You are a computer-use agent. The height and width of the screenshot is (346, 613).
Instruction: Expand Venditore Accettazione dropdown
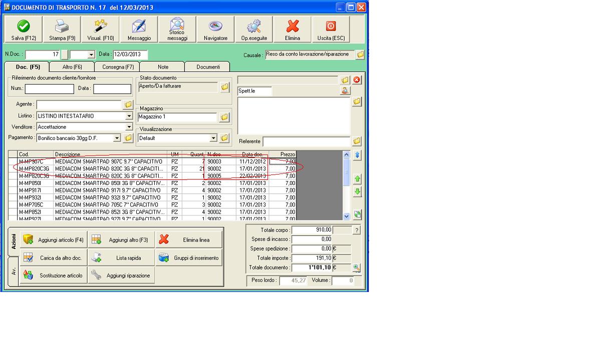click(x=129, y=127)
